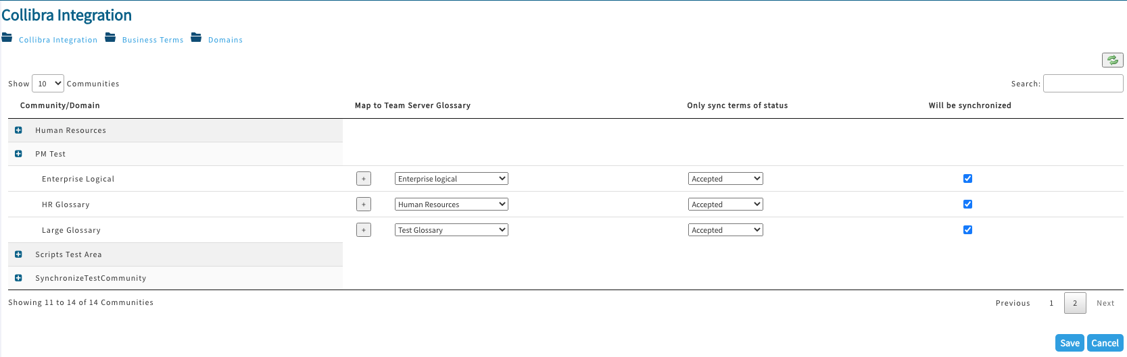1127x357 pixels.
Task: Expand the SynchronizeTestCommunity row
Action: point(18,278)
